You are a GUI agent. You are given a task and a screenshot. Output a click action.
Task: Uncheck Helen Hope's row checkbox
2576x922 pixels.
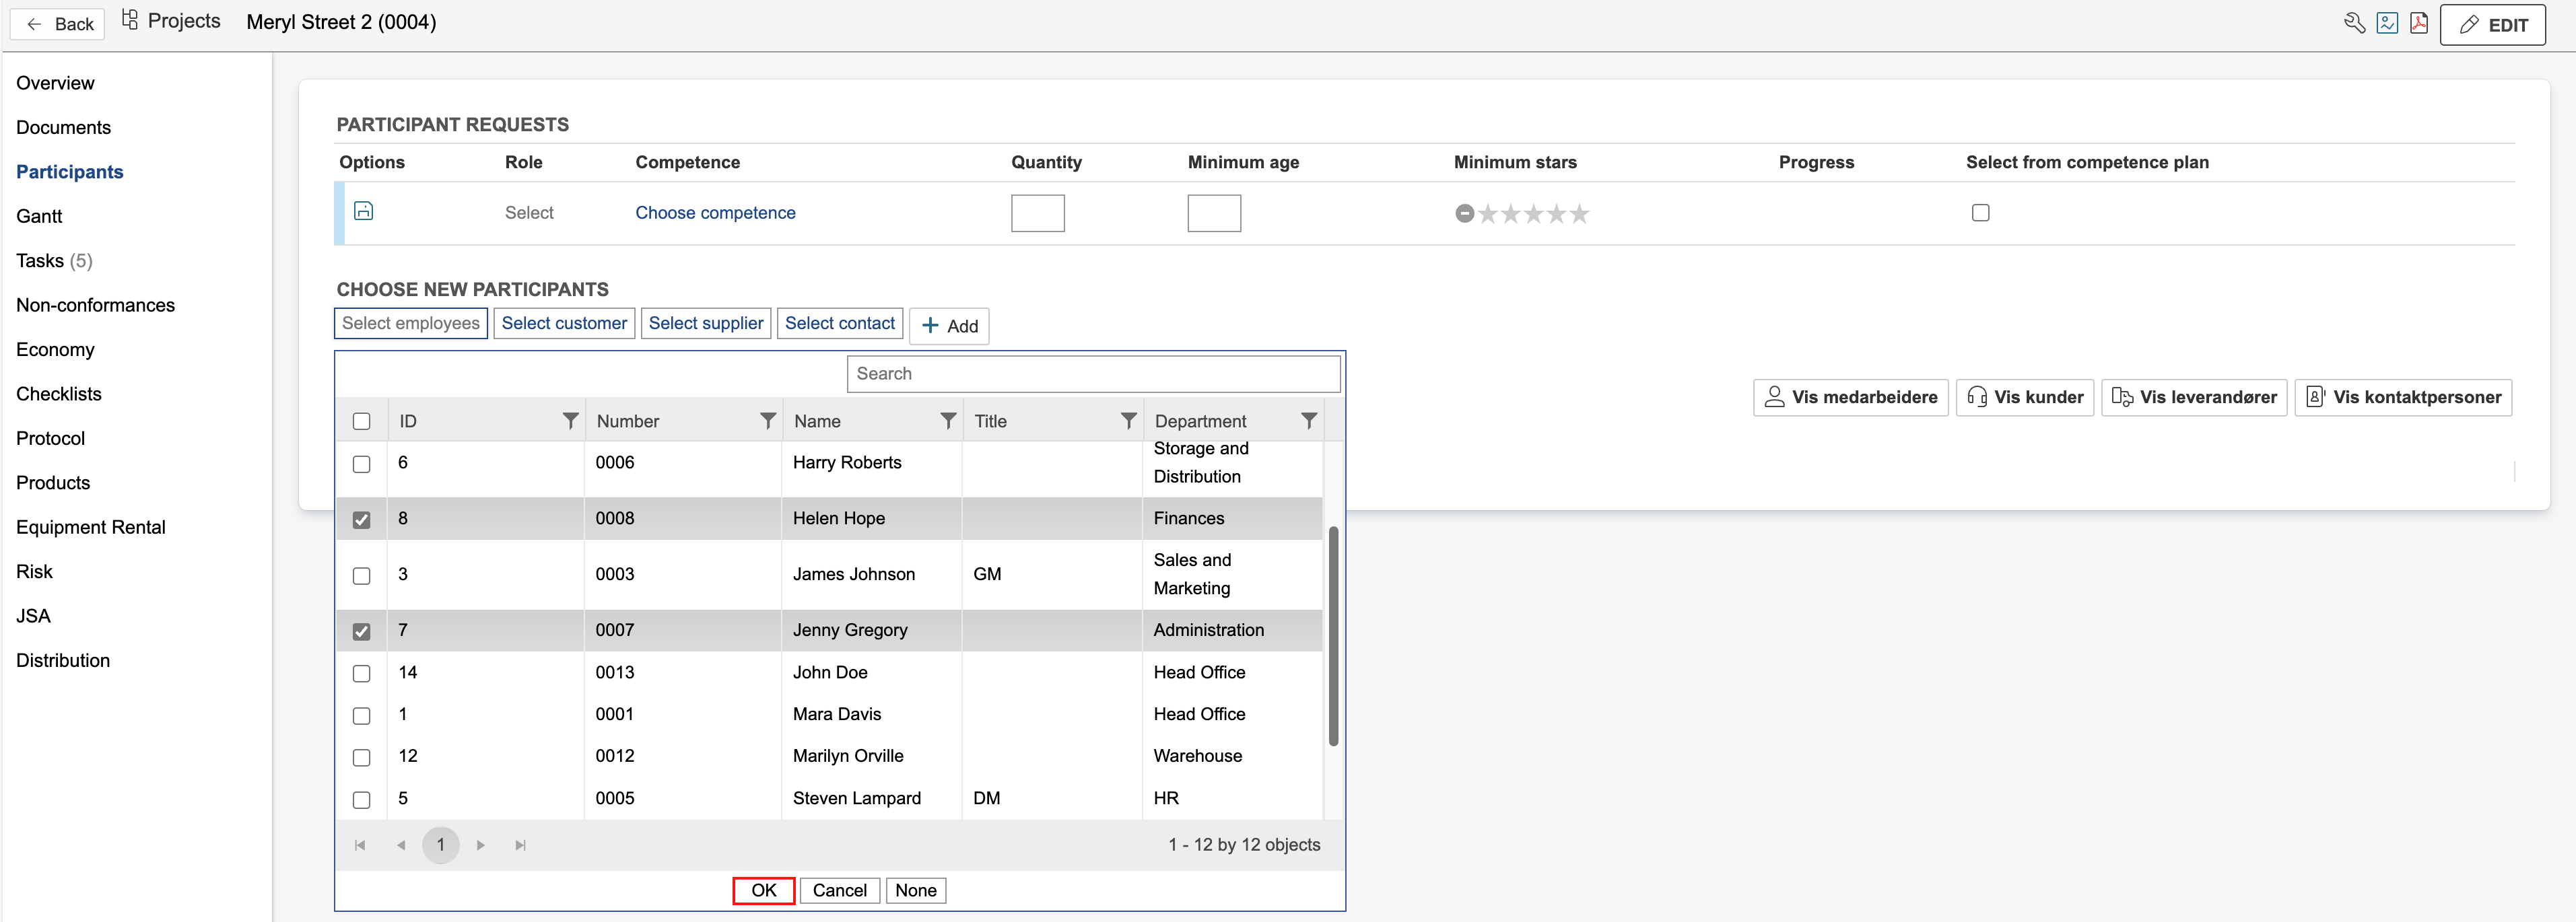tap(362, 519)
